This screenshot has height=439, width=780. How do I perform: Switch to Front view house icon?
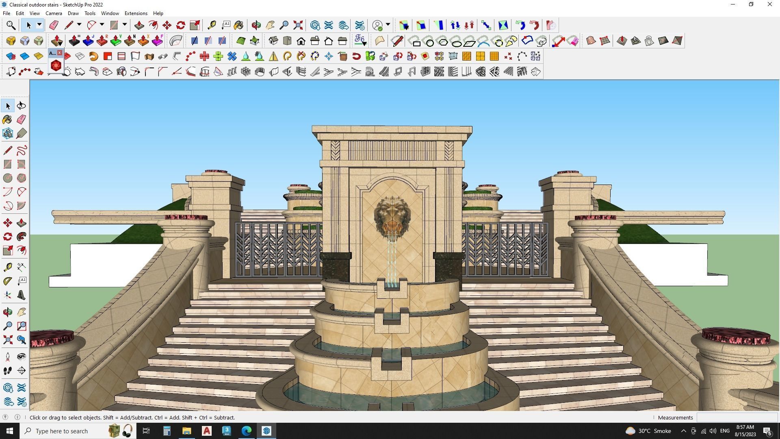(301, 41)
